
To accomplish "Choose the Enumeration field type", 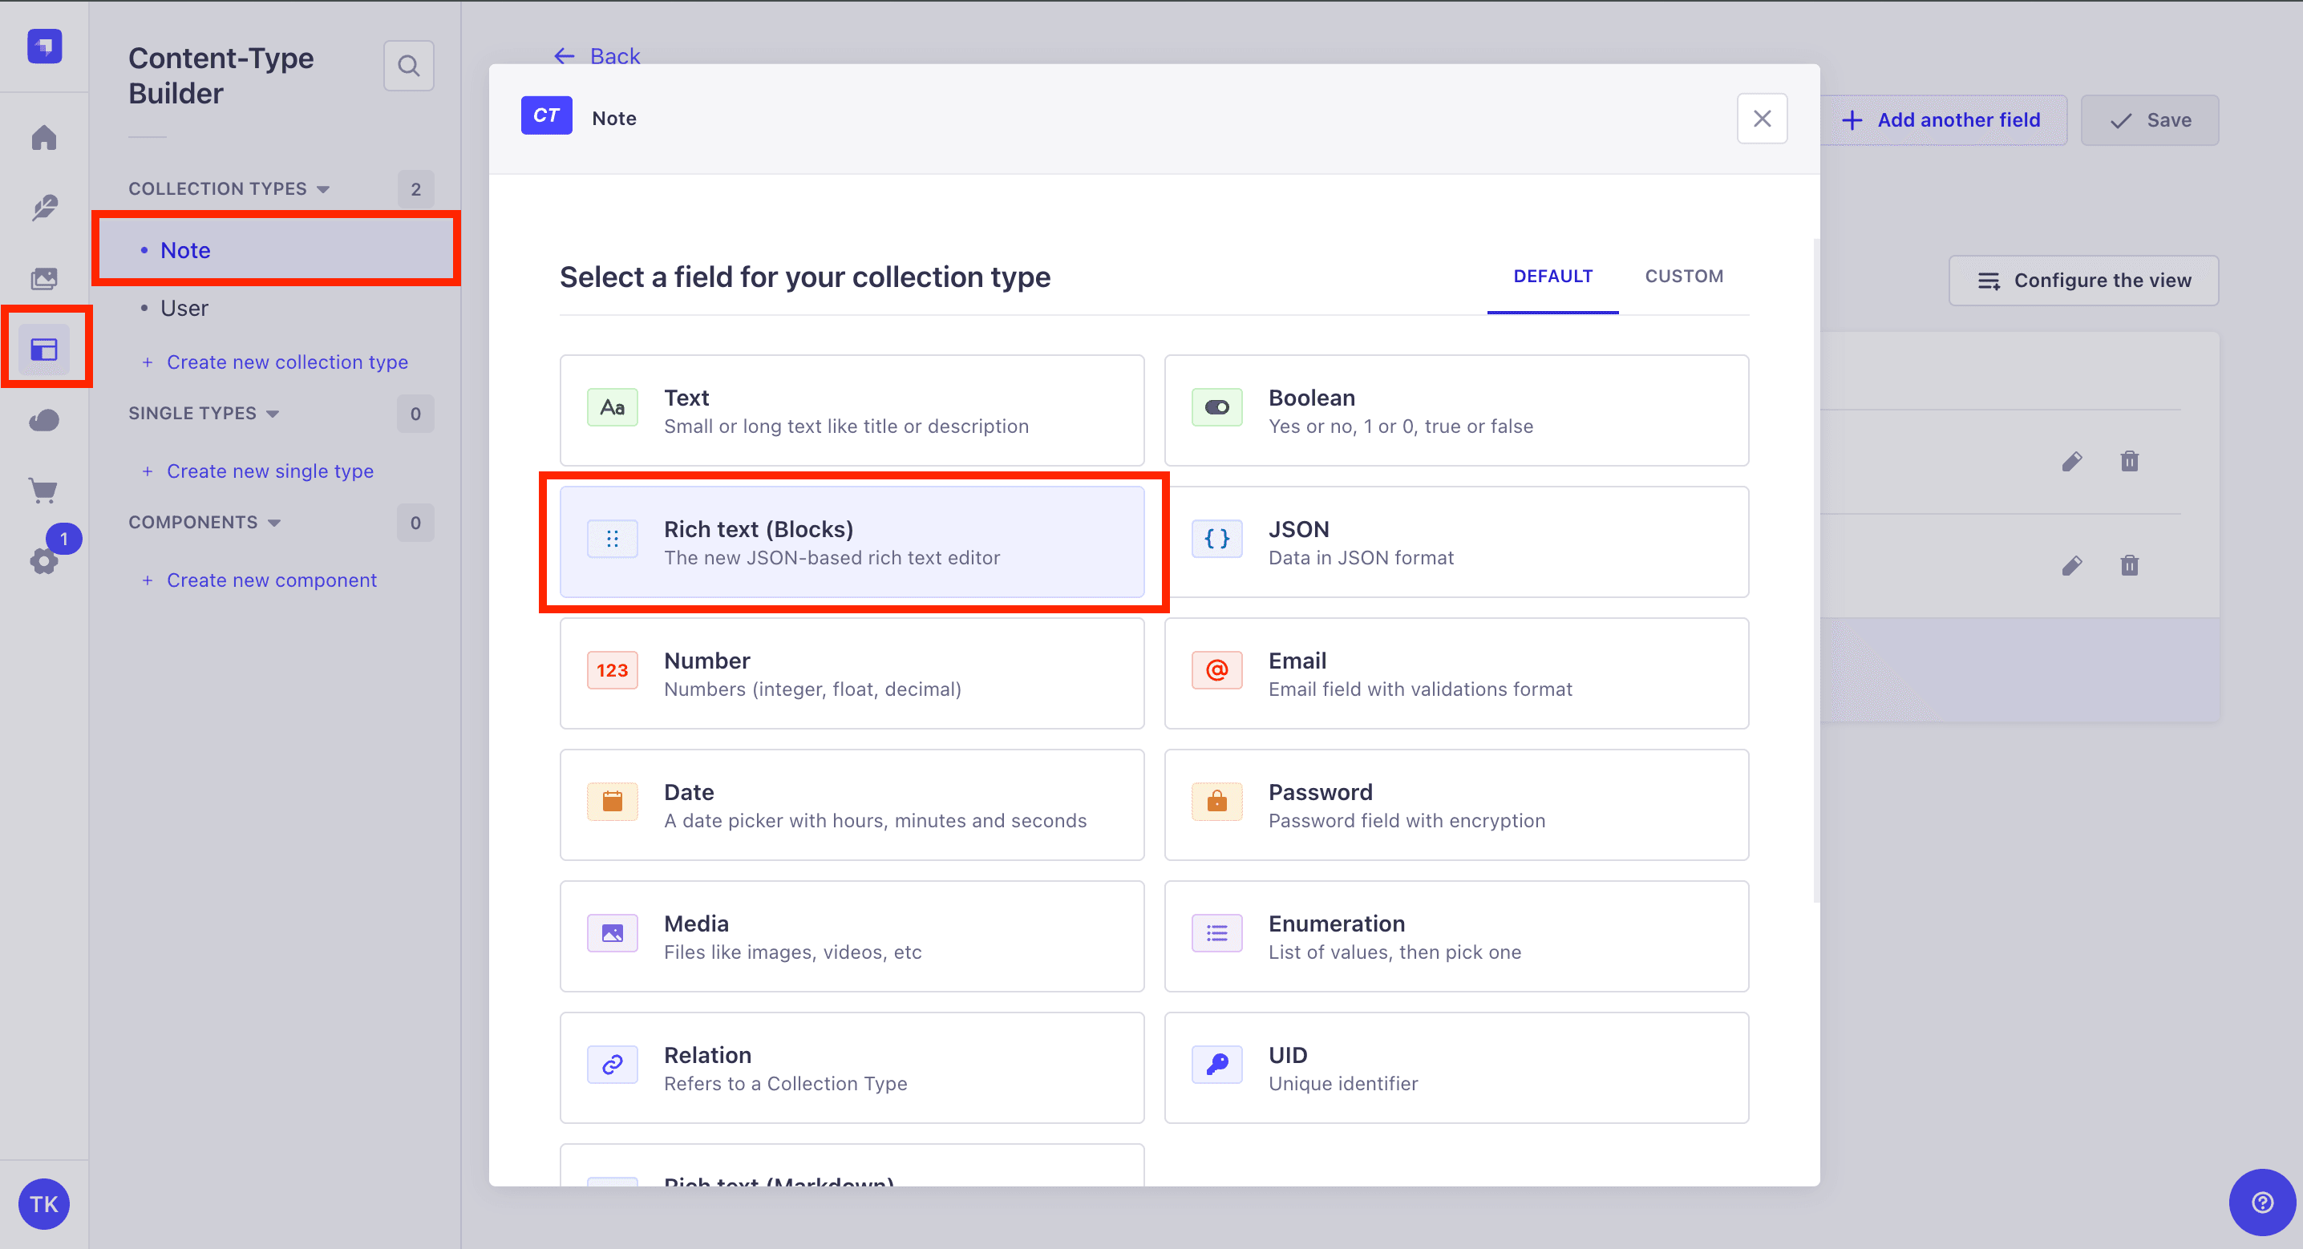I will [1456, 936].
